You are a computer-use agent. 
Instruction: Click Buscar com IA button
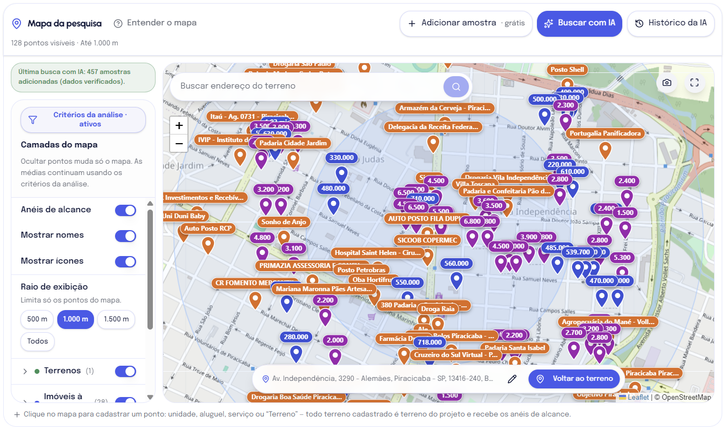[580, 23]
